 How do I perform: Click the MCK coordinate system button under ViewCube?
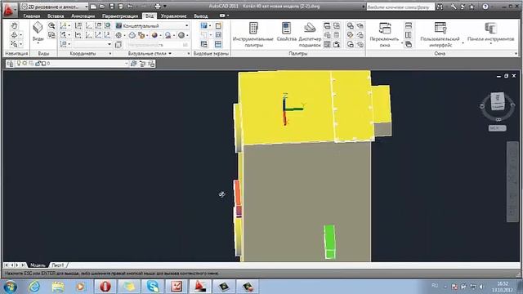(497, 128)
